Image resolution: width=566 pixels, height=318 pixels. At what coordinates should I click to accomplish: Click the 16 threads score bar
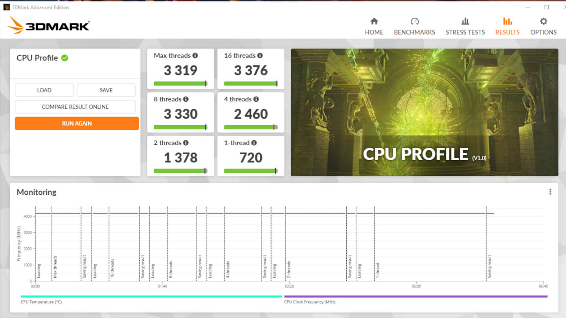pos(251,84)
